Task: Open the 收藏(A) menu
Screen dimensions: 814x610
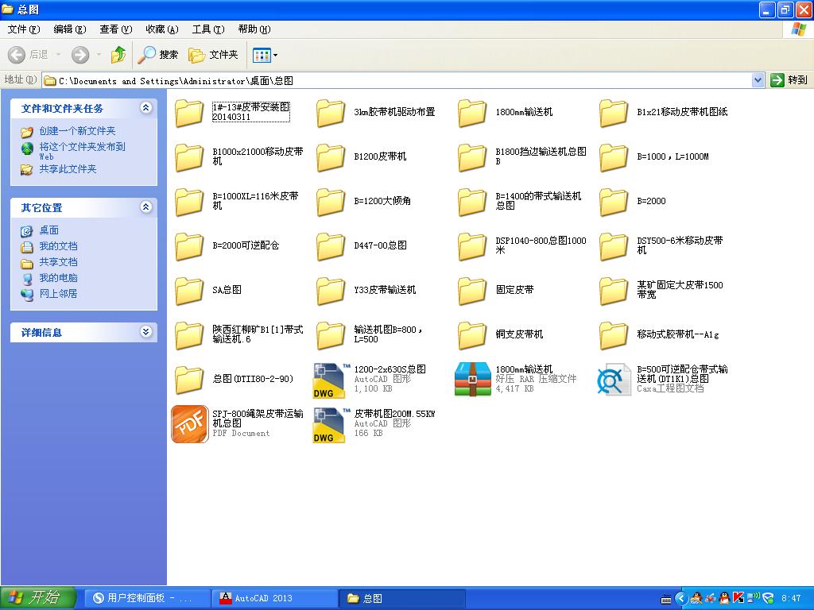Action: point(162,29)
